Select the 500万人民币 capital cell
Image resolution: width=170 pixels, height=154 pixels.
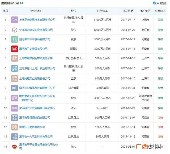point(102,58)
